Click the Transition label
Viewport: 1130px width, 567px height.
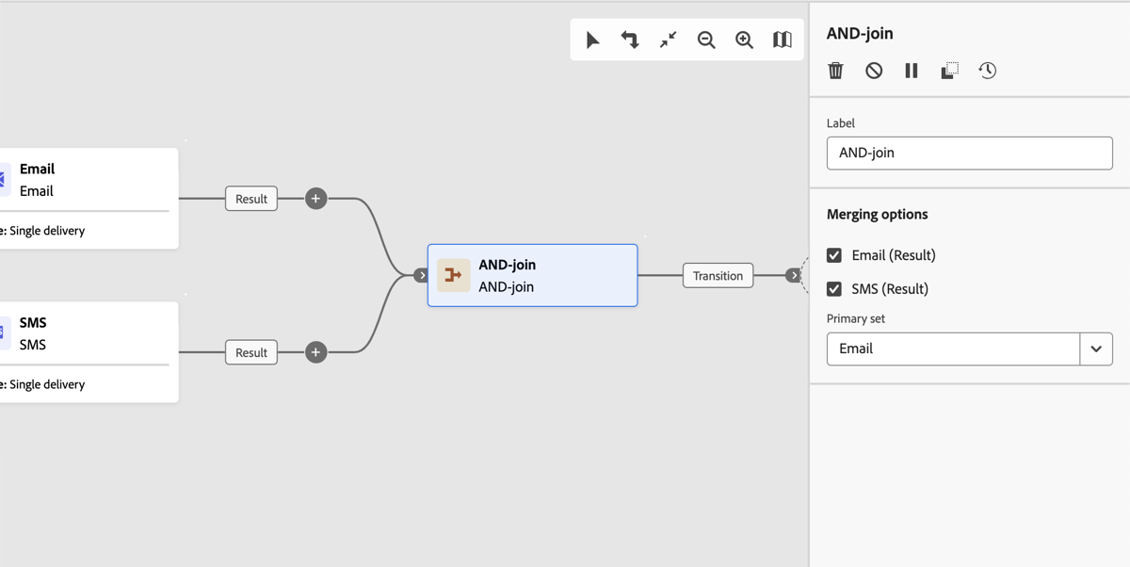point(718,275)
